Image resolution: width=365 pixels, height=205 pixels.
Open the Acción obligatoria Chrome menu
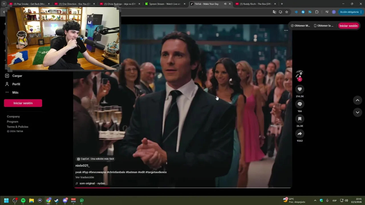[x=351, y=12]
